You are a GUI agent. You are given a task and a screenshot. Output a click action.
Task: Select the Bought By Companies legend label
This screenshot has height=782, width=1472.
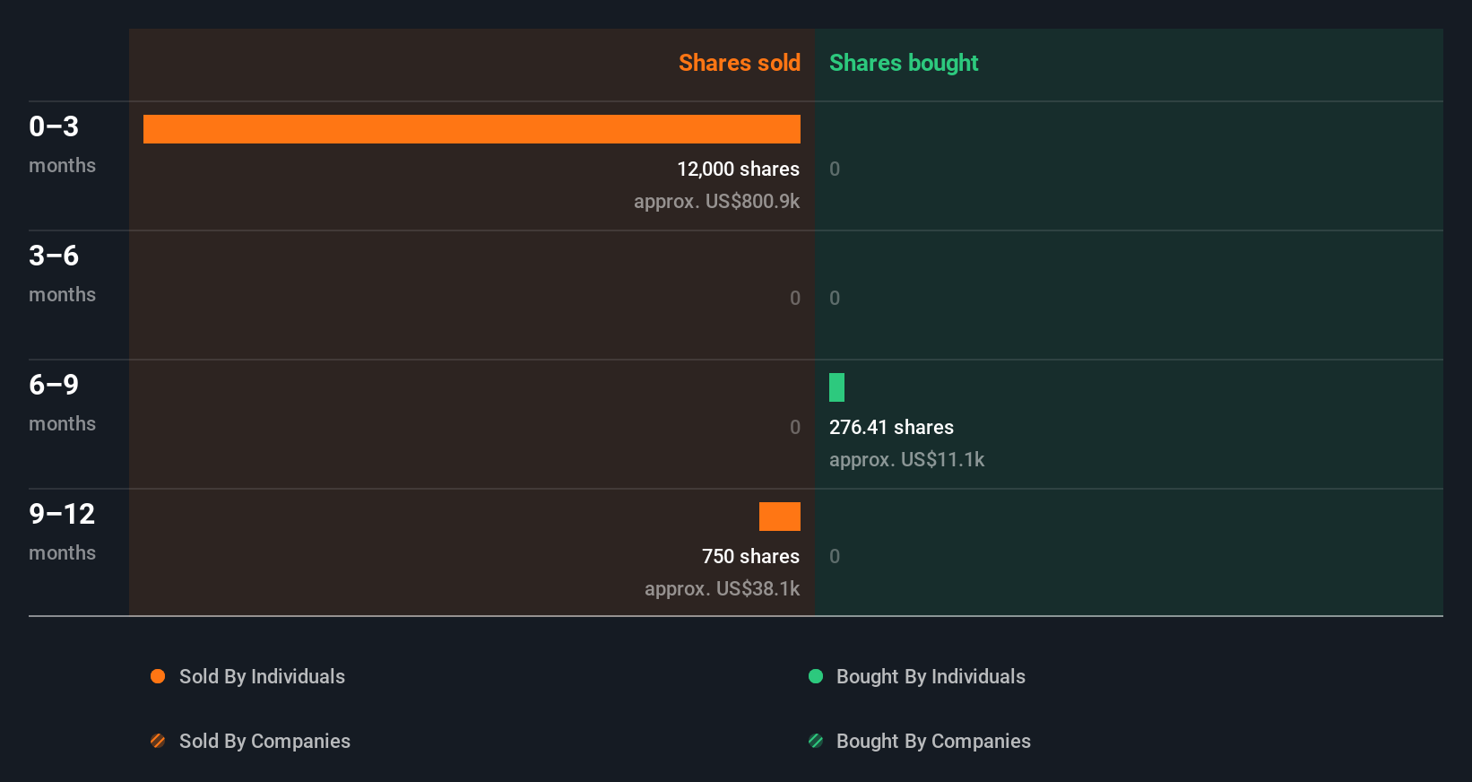[933, 742]
